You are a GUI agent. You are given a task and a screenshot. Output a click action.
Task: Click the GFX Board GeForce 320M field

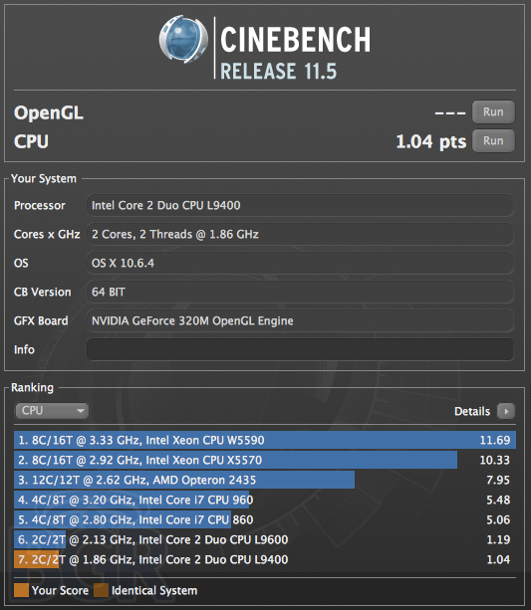300,320
